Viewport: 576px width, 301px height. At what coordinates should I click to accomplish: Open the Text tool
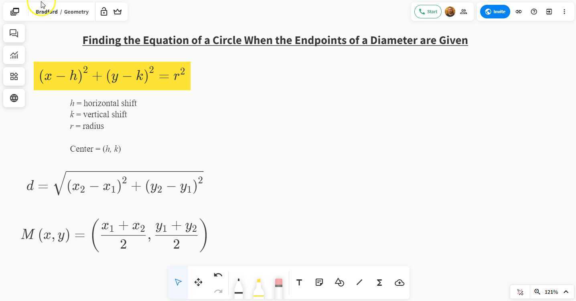[299, 282]
